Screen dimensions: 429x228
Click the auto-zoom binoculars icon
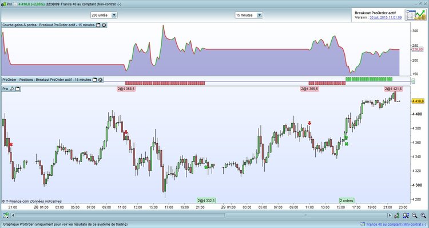[x=406, y=215]
